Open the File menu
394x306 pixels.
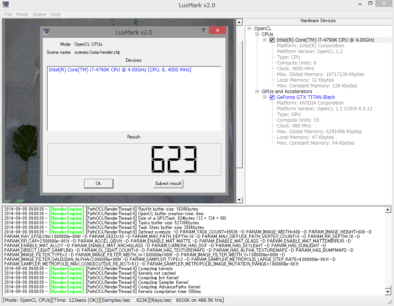coord(8,14)
